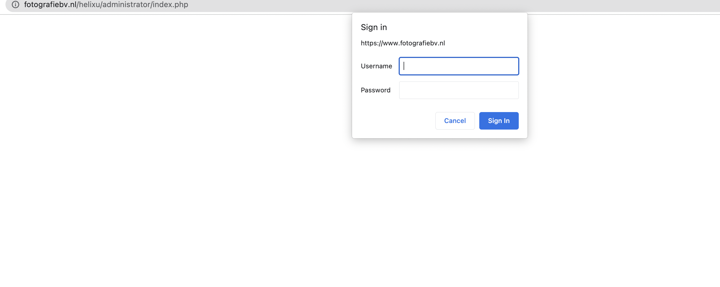Focus the Username input field
The image size is (720, 287).
click(x=459, y=66)
